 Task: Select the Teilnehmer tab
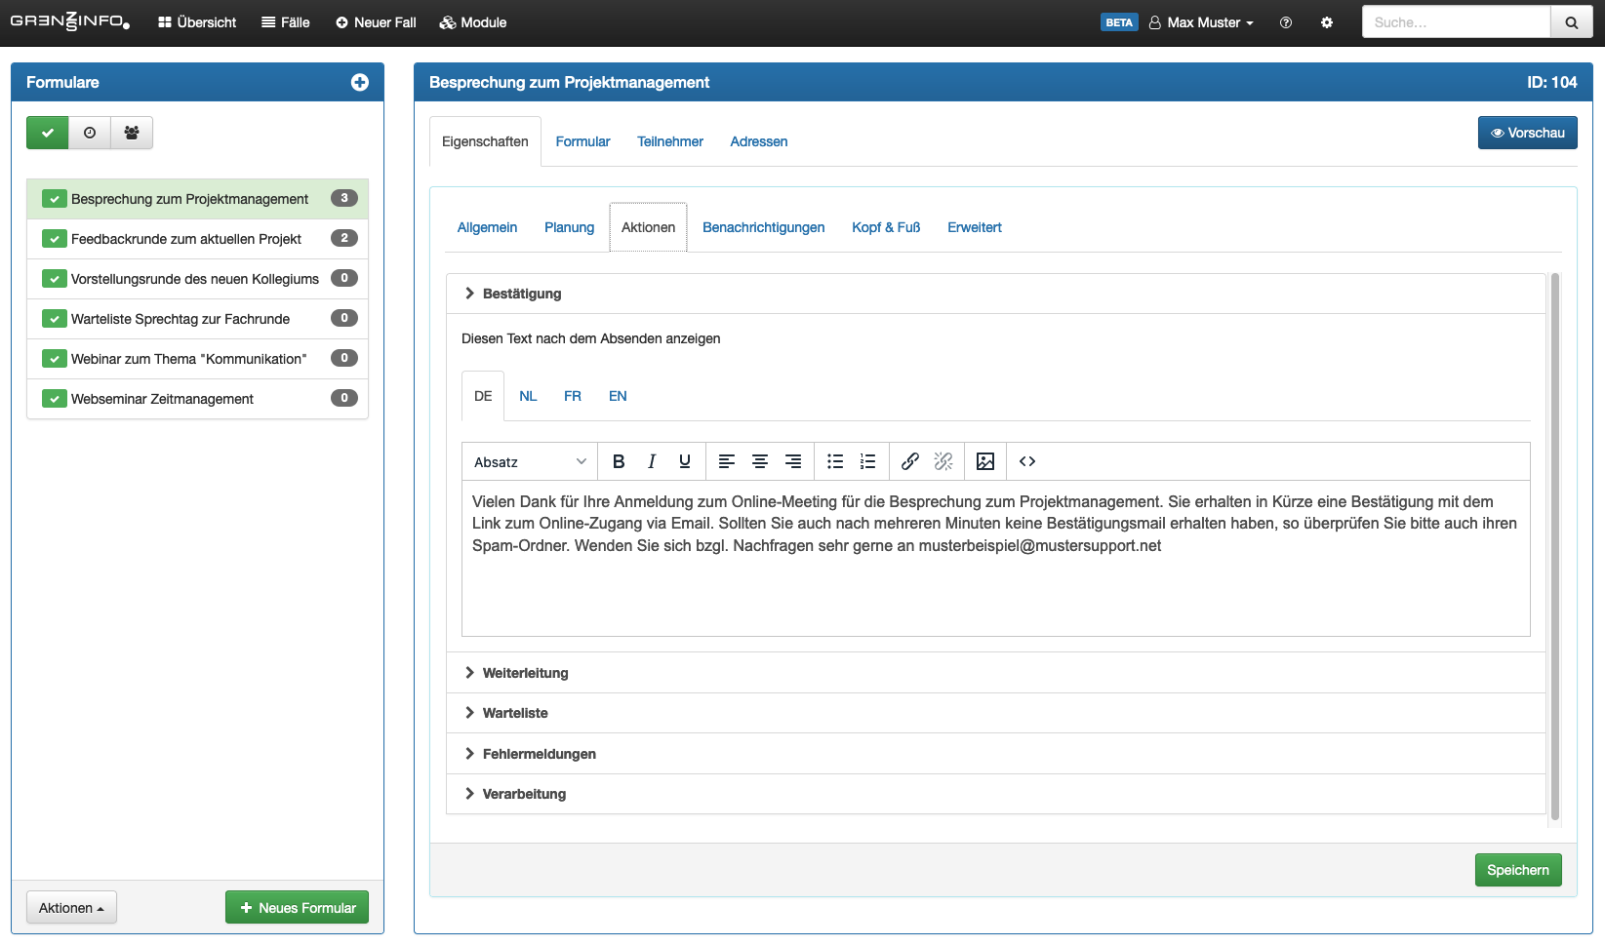coord(669,141)
